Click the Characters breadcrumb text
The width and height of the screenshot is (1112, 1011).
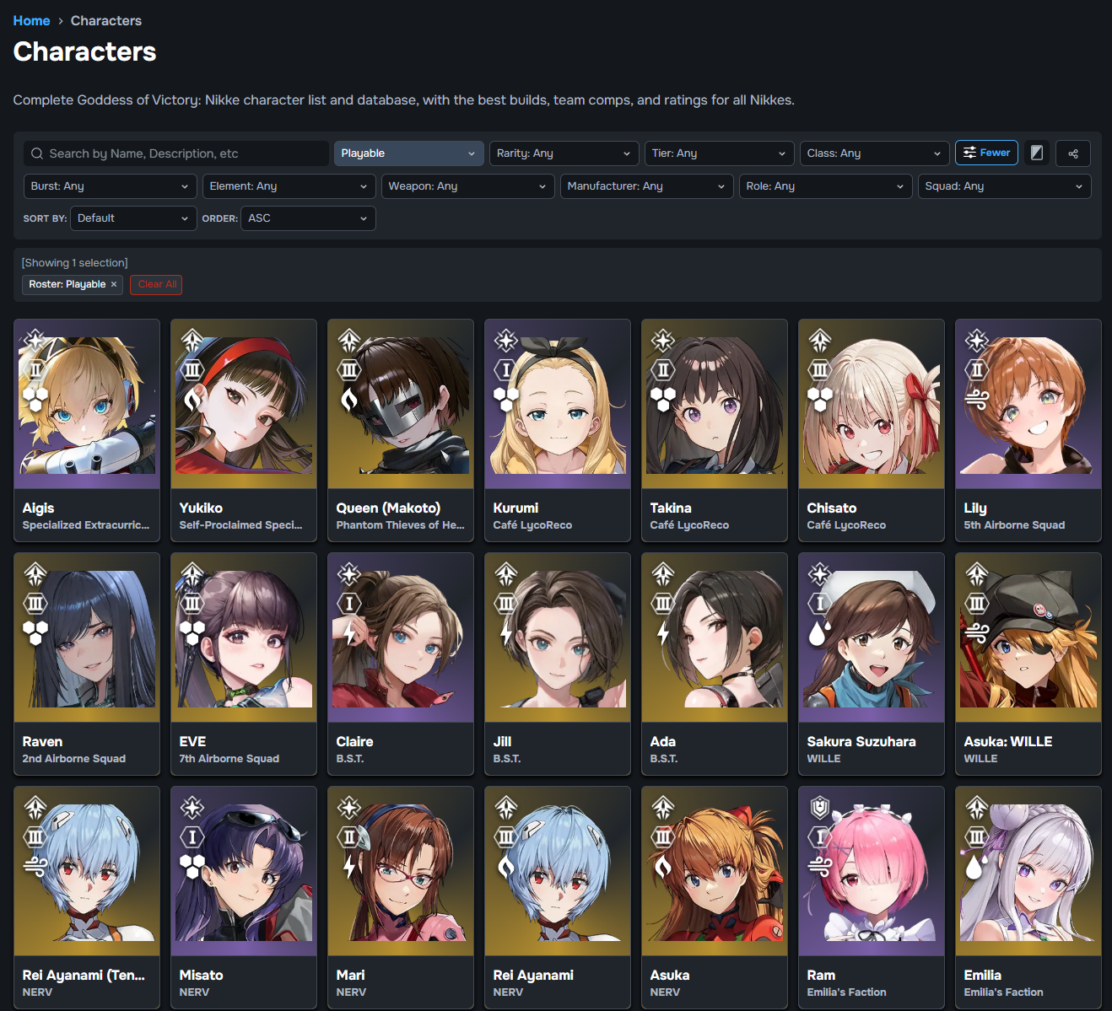click(106, 20)
